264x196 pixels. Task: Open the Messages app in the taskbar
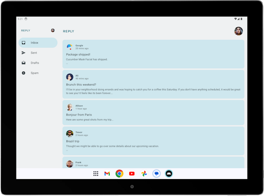pos(156,174)
